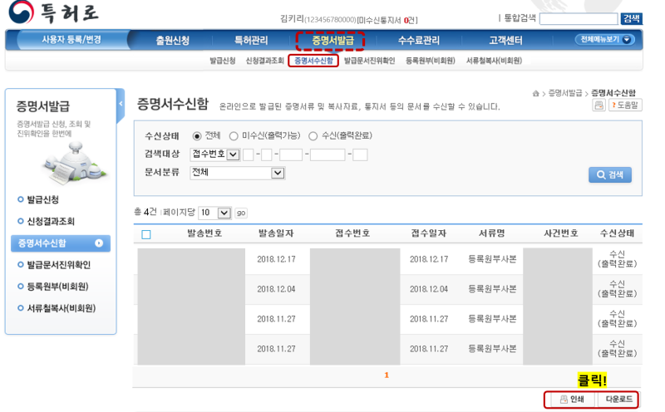Click the 수신상태 column header

(617, 233)
